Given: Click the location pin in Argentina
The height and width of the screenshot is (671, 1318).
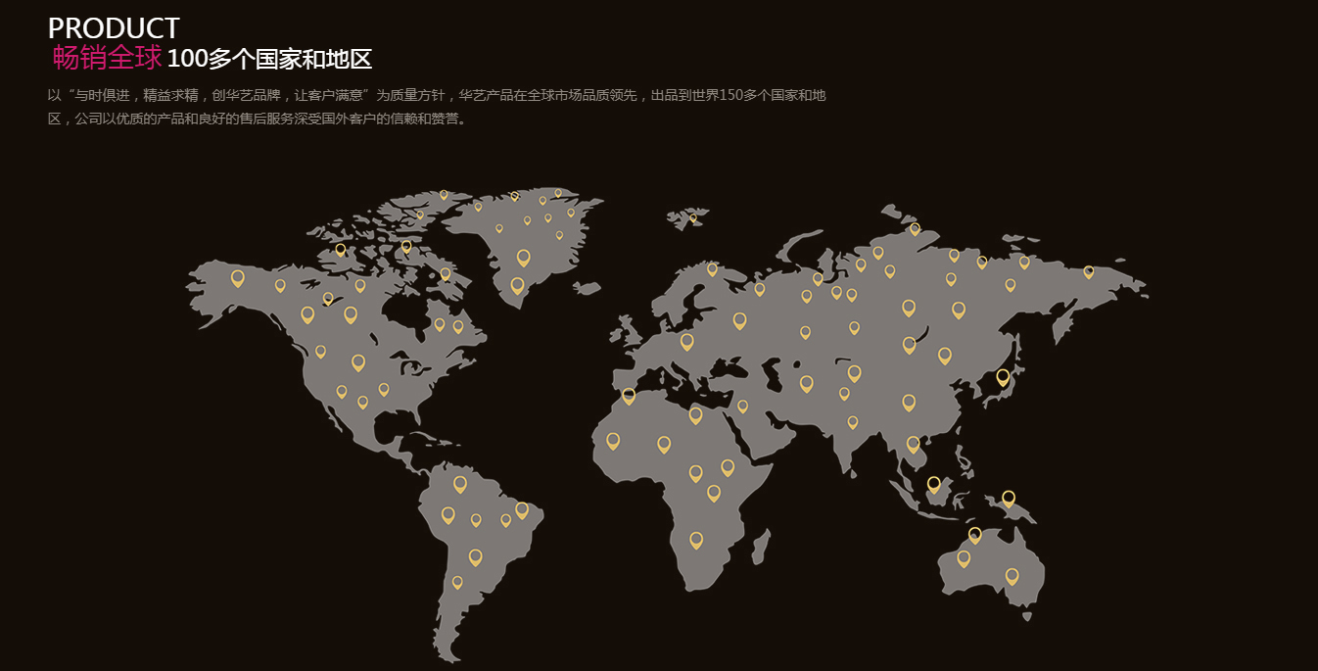Looking at the screenshot, I should click(457, 582).
